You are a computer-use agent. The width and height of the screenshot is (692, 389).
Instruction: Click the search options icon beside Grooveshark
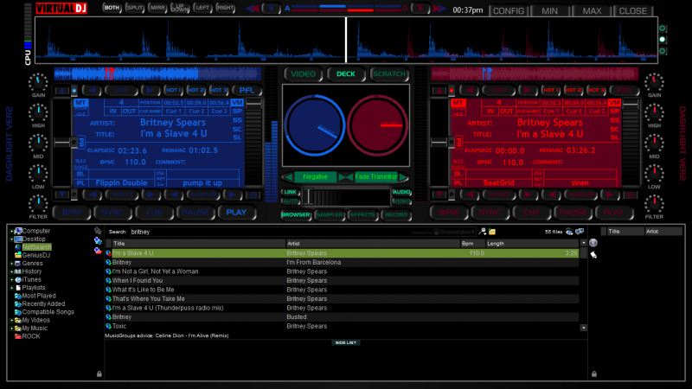[x=483, y=232]
